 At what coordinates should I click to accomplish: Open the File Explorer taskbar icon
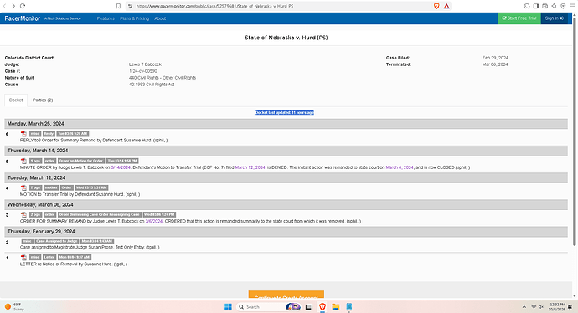click(x=335, y=307)
